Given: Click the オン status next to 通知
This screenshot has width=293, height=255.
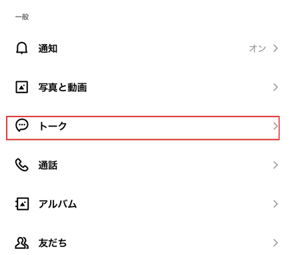Looking at the screenshot, I should 258,48.
